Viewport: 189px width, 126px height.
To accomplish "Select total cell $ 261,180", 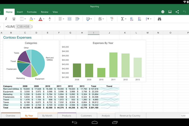I will 94,108.
